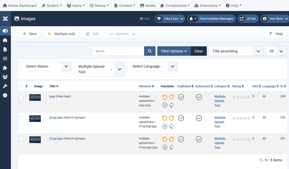Toggle the sidebar menu switch icon
This screenshot has height=169, width=289.
5,31
